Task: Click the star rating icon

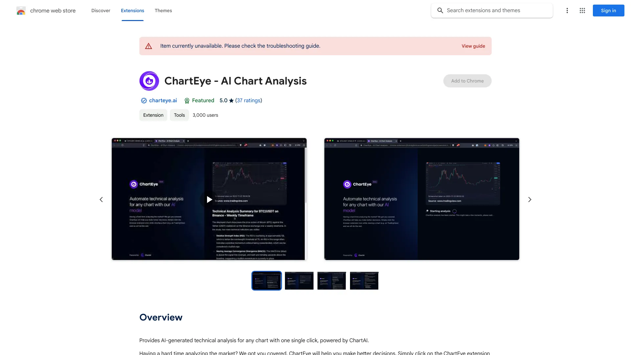Action: point(231,100)
